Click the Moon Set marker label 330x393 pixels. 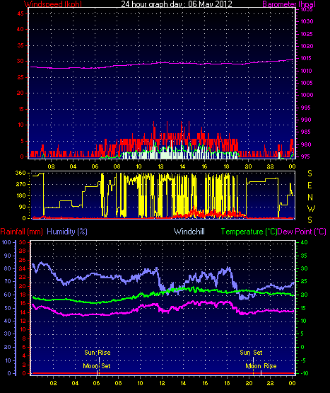[x=97, y=366]
